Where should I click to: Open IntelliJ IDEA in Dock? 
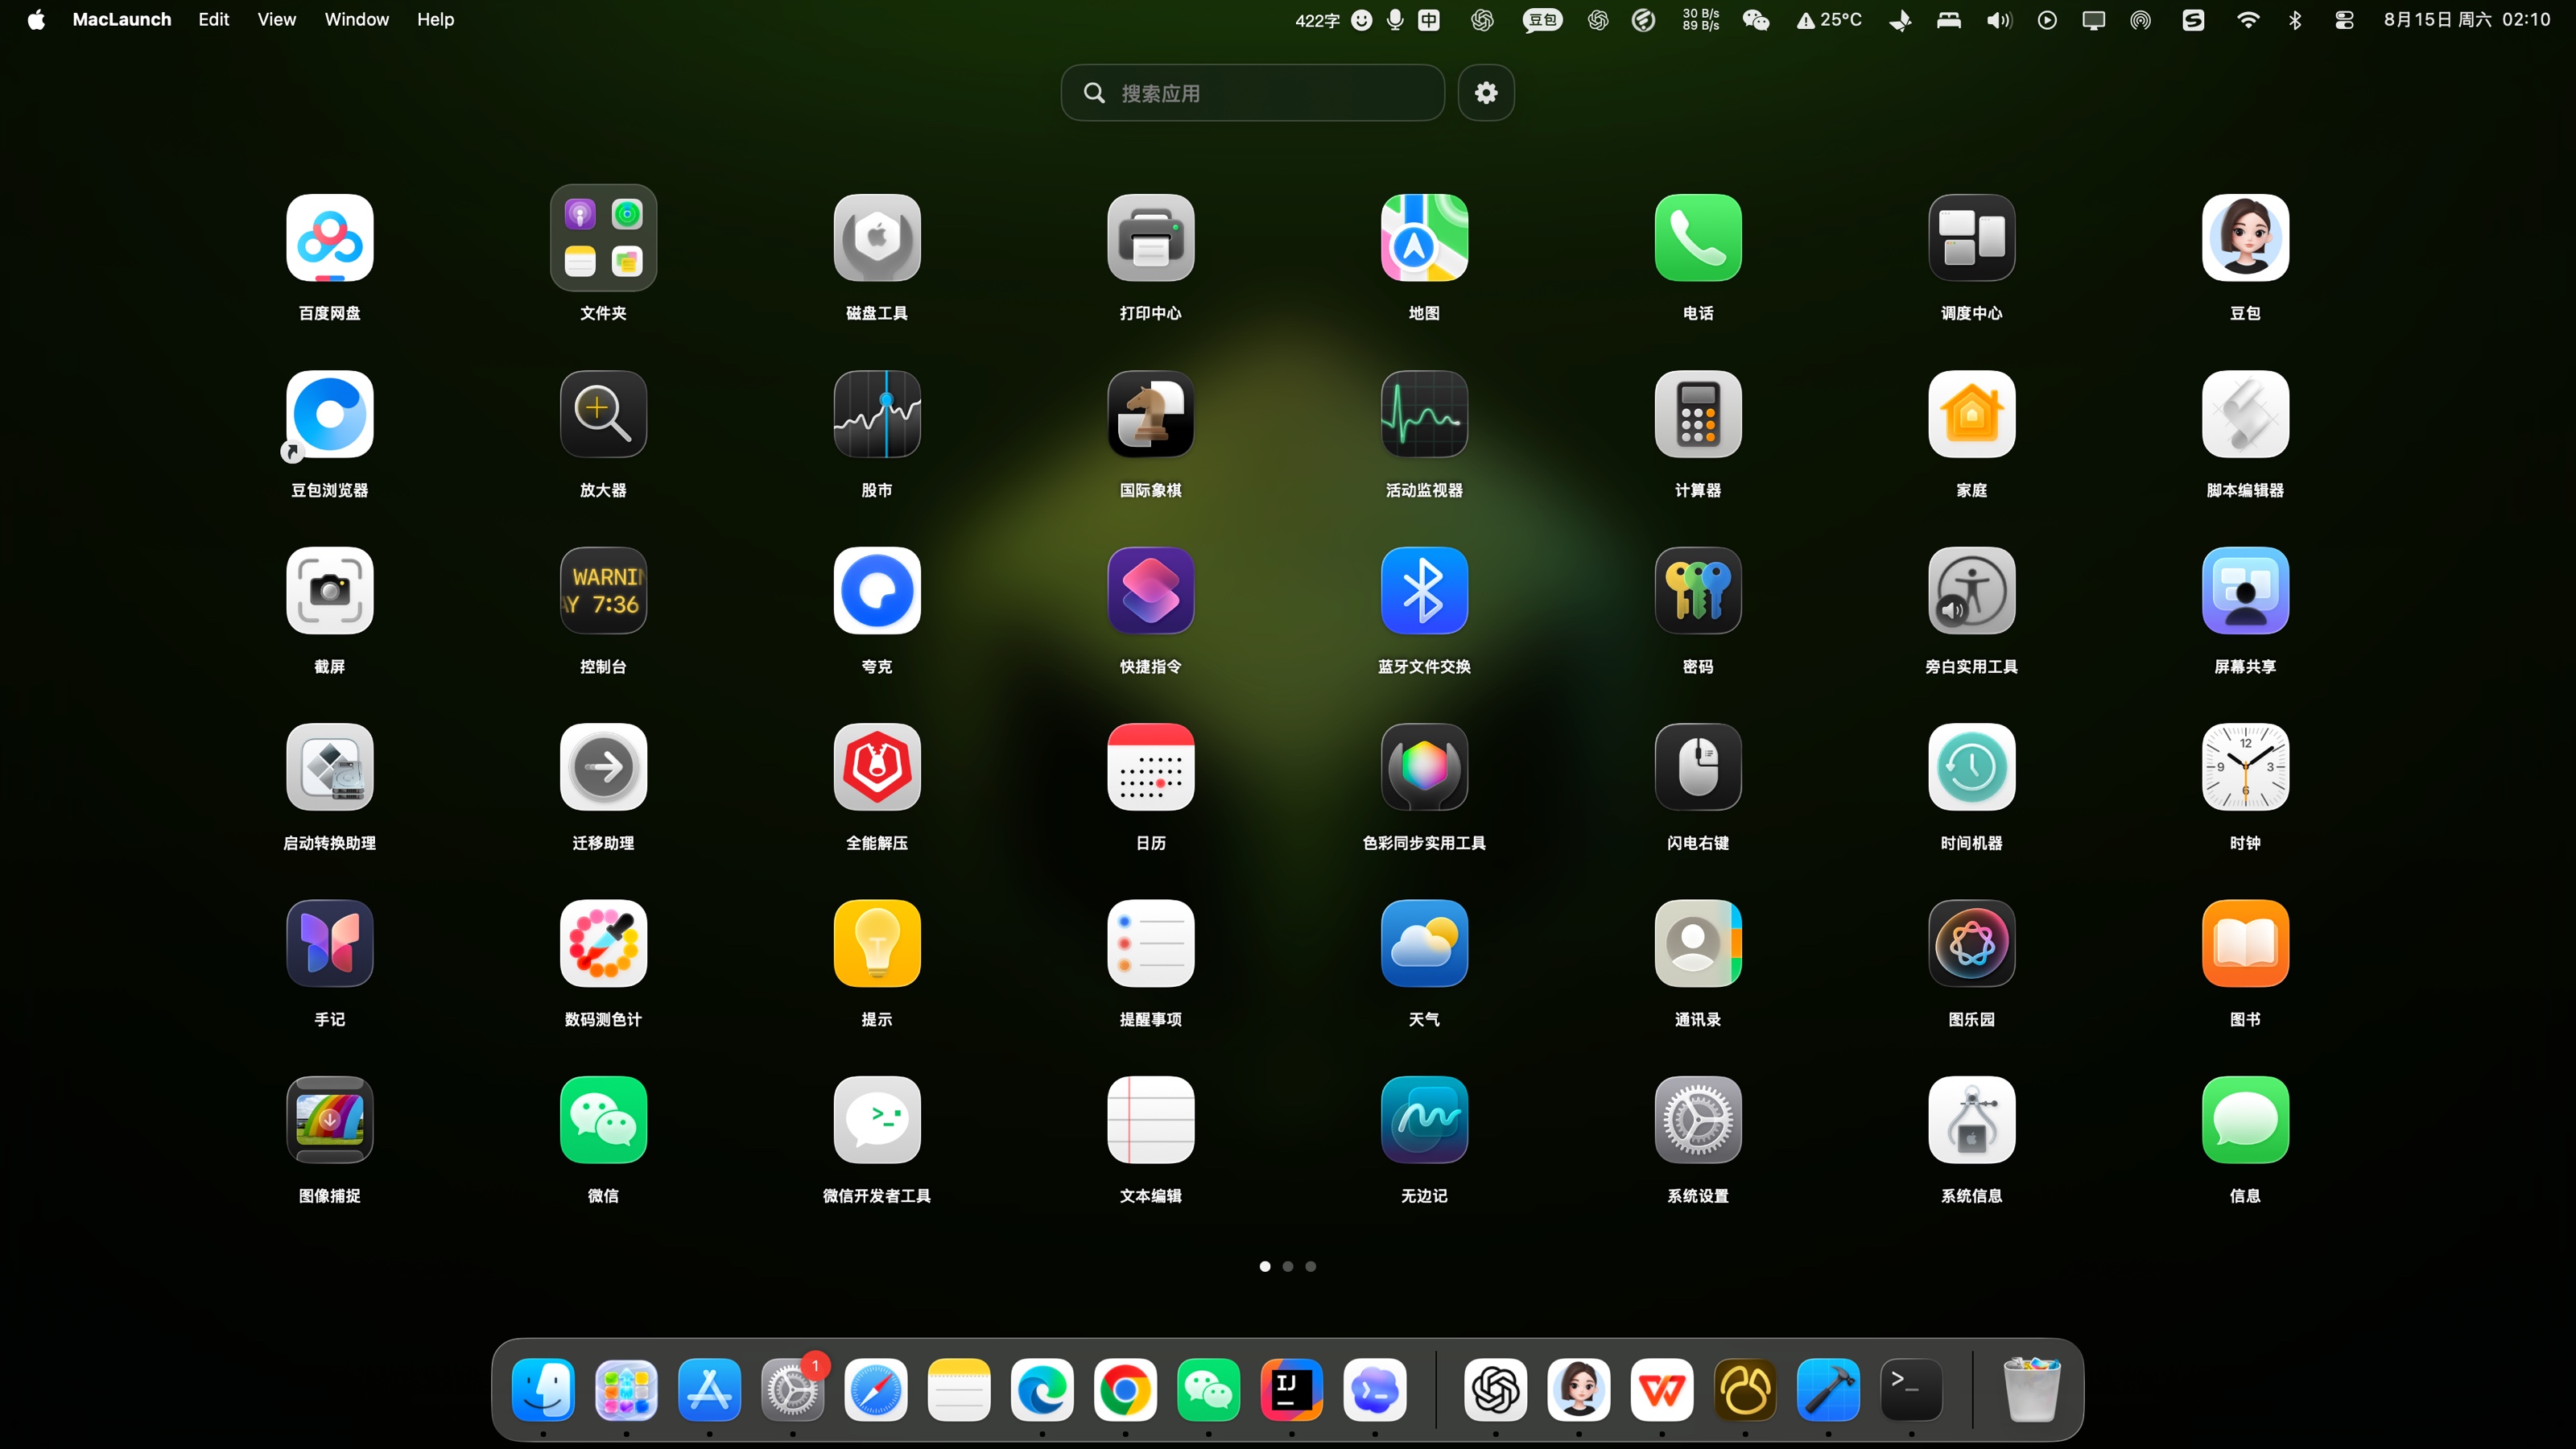(1291, 1390)
